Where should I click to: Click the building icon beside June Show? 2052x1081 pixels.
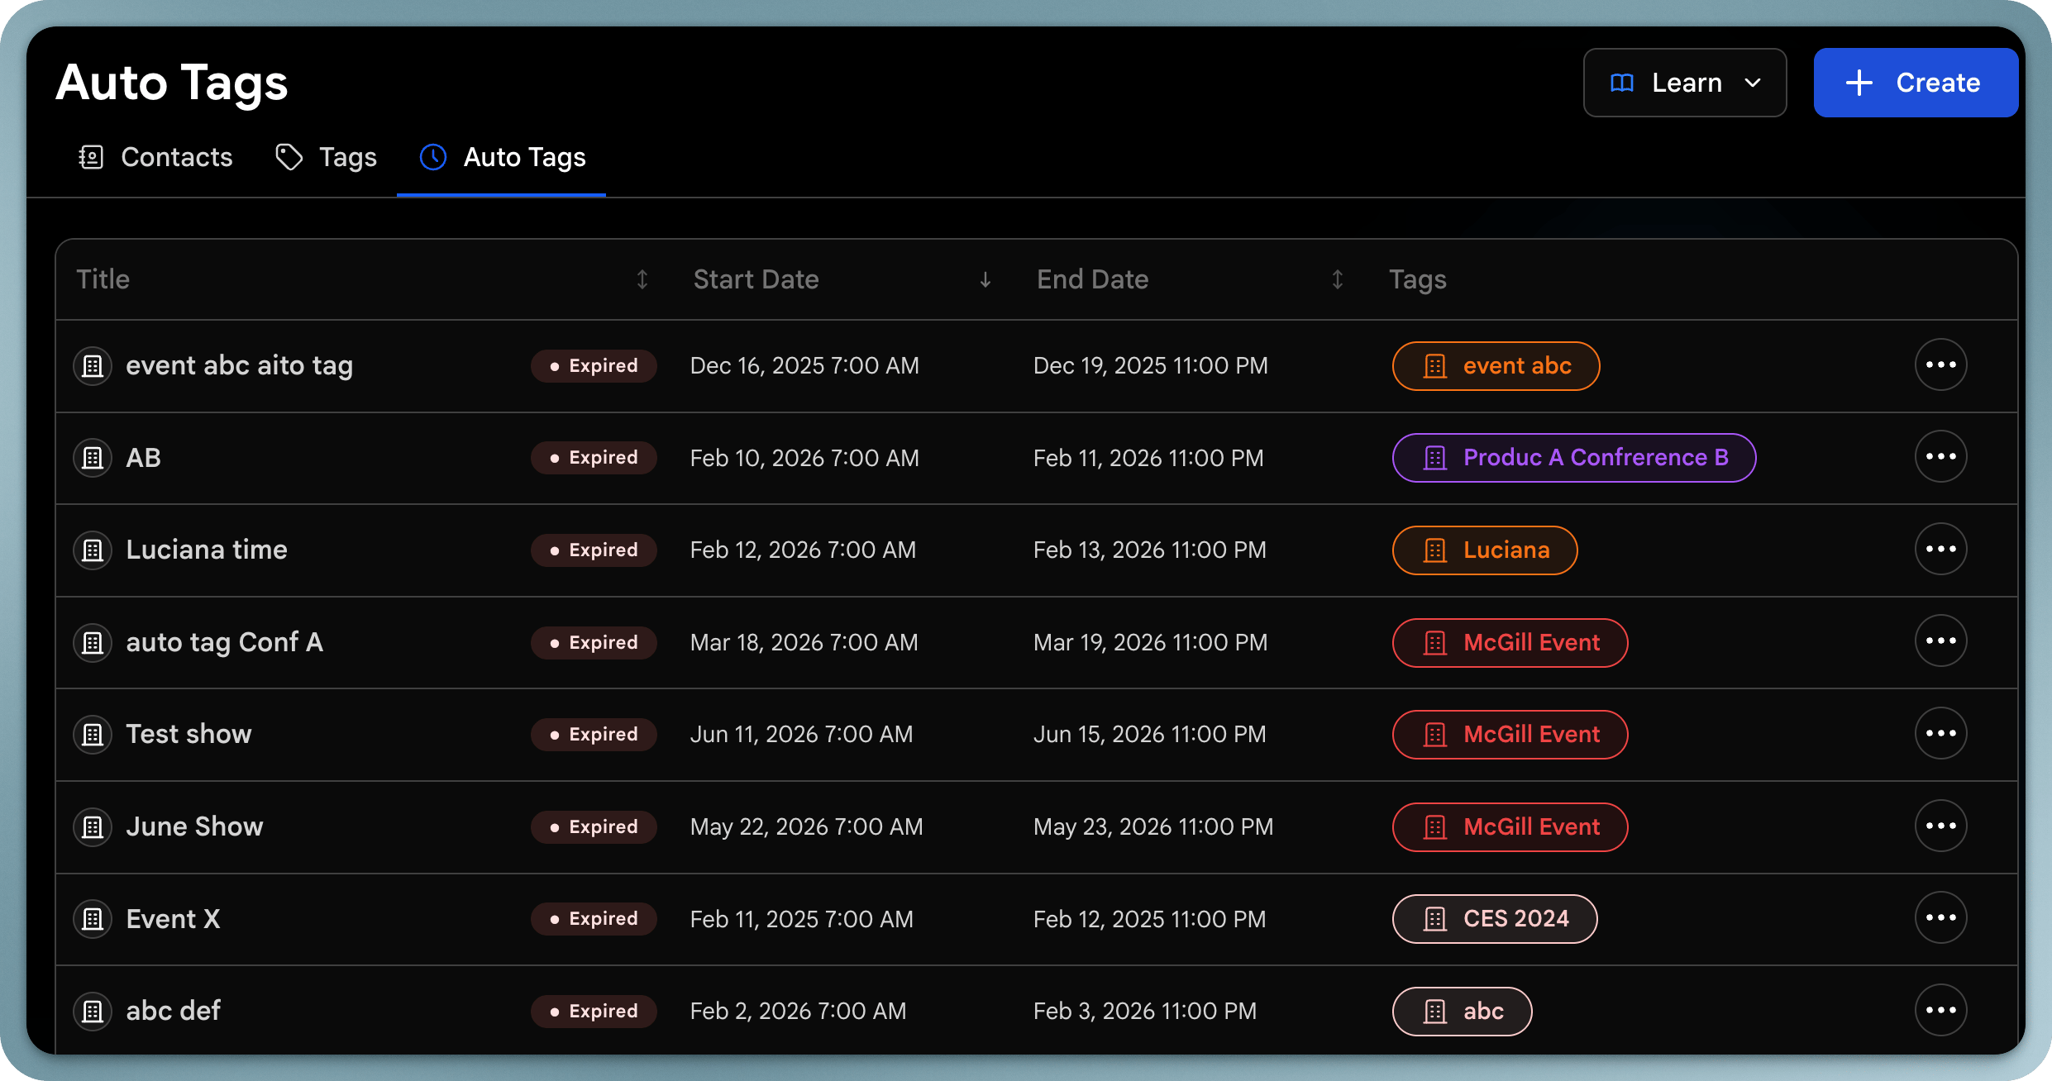click(x=93, y=826)
